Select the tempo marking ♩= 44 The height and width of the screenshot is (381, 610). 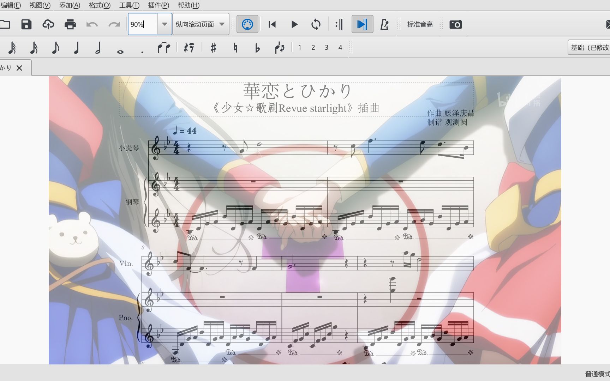coord(185,131)
